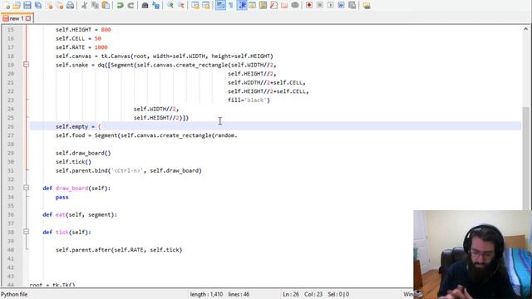Redo the last undone edit
This screenshot has height=299, width=532.
[131, 5]
